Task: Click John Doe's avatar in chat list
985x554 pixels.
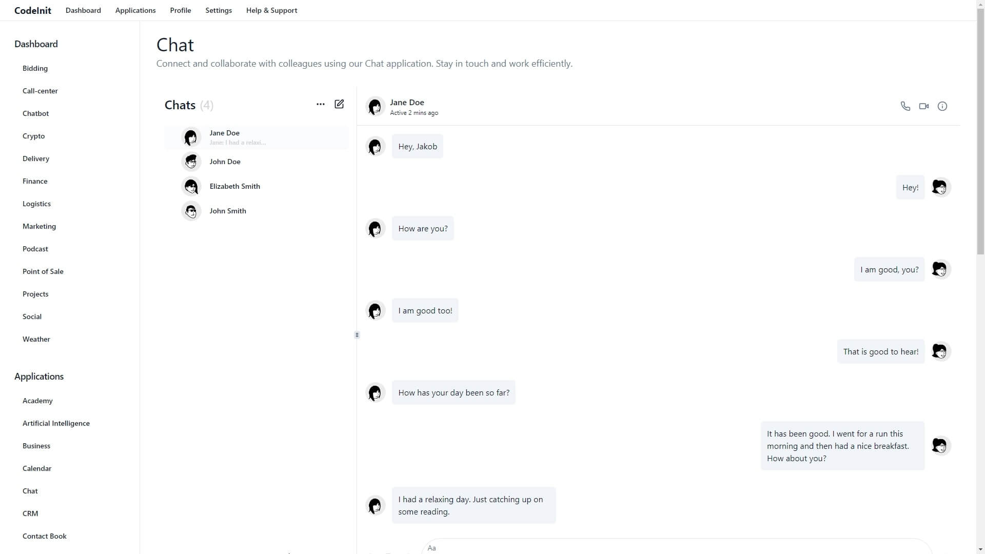Action: pyautogui.click(x=191, y=162)
